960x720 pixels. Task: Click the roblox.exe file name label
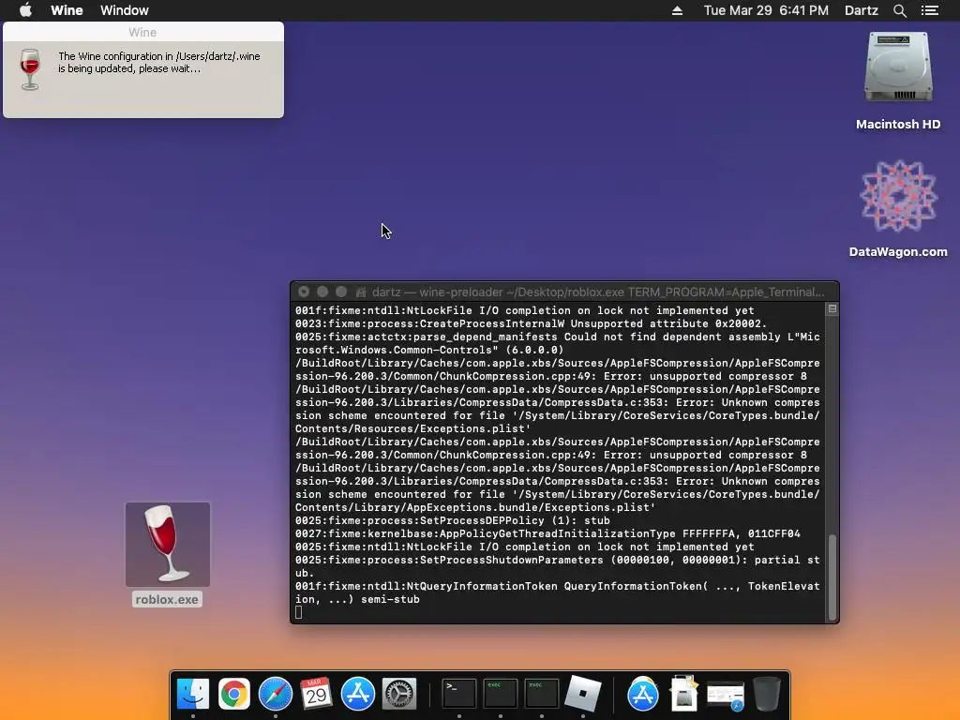click(167, 599)
